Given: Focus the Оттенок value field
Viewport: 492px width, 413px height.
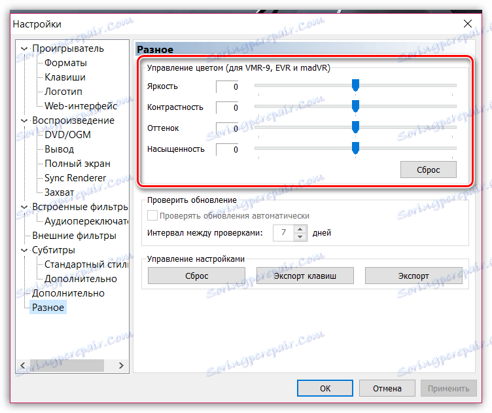Looking at the screenshot, I should pyautogui.click(x=227, y=129).
